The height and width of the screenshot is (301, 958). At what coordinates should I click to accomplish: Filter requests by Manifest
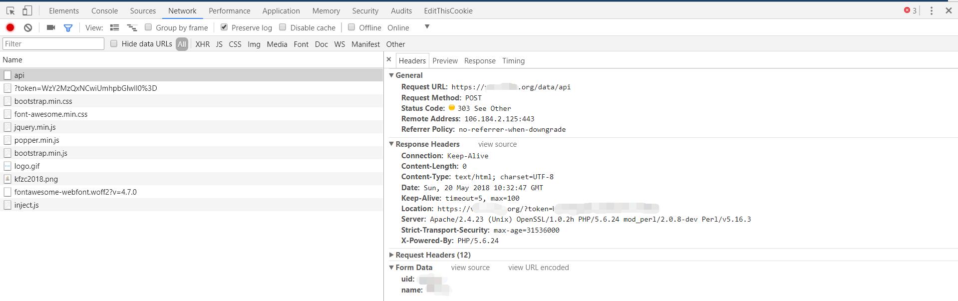(365, 44)
